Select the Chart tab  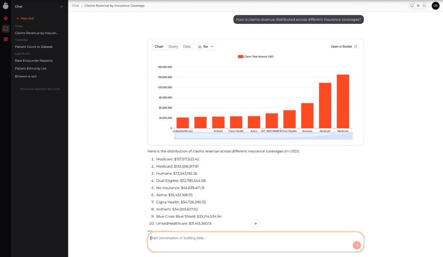[159, 46]
